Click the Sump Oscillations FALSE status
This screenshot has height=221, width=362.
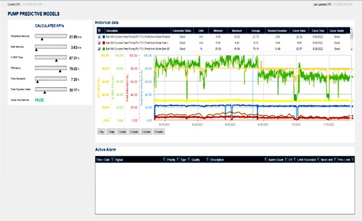[x=39, y=100]
